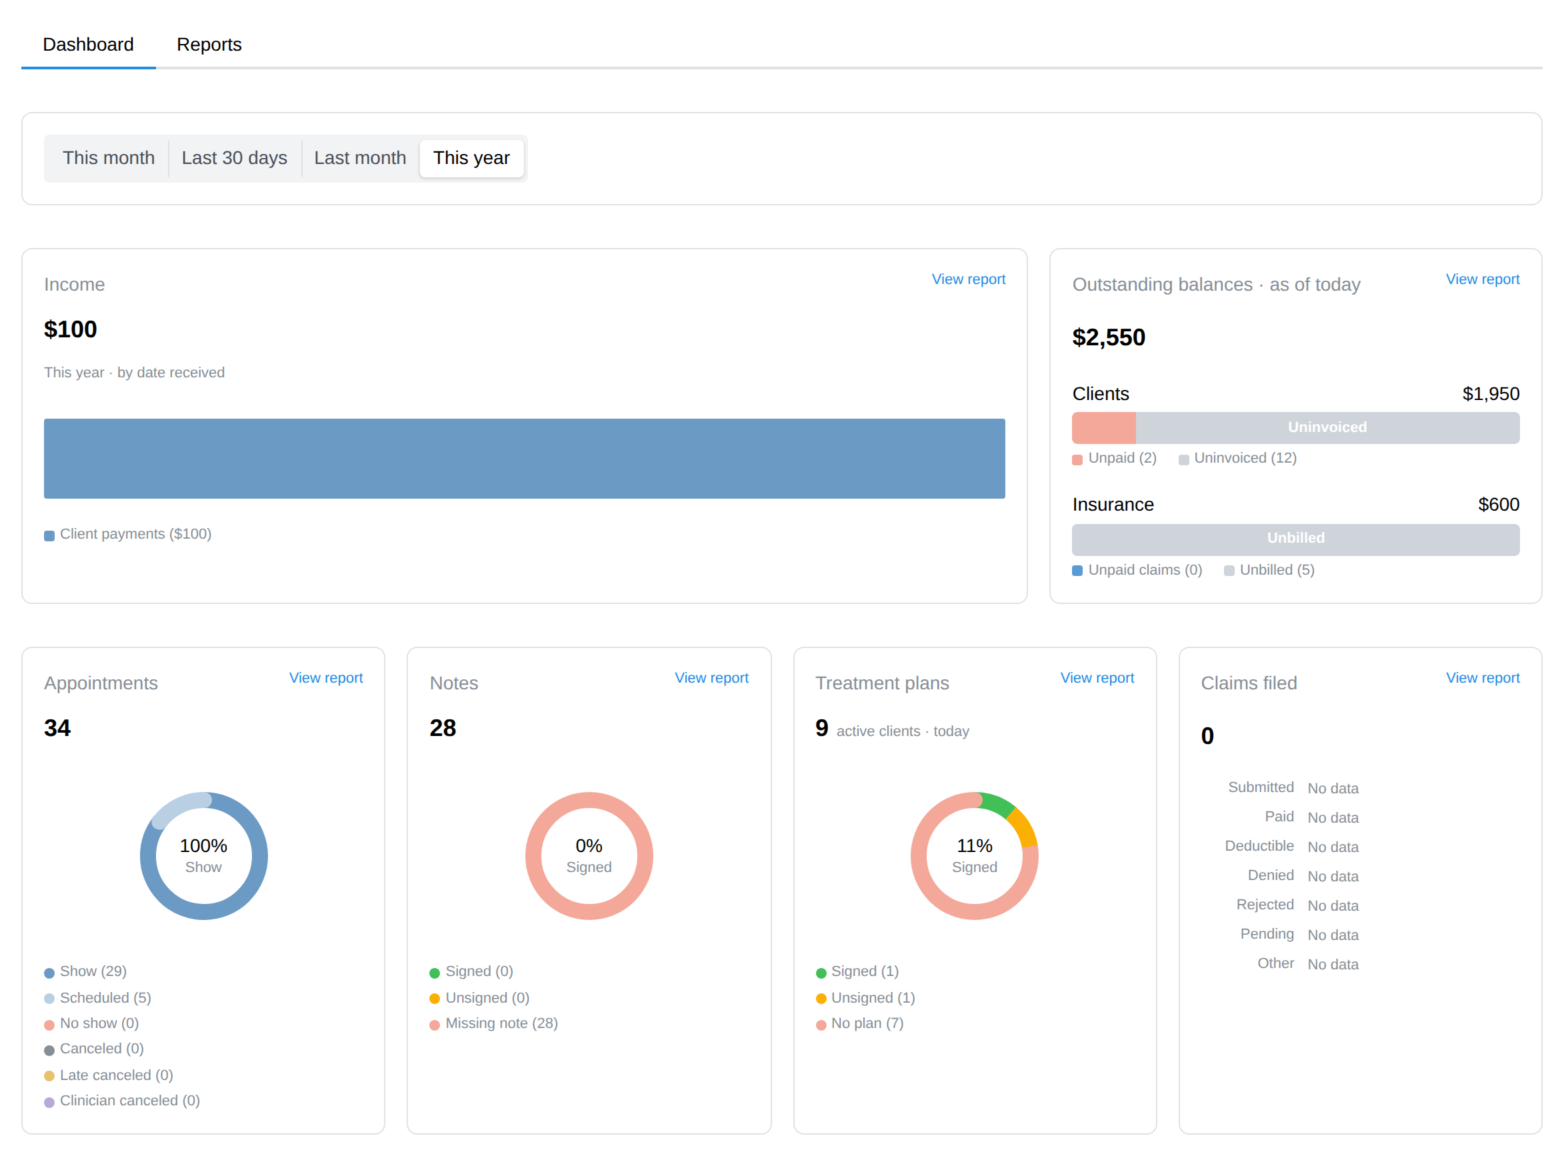Open View report for Appointments

(x=325, y=678)
